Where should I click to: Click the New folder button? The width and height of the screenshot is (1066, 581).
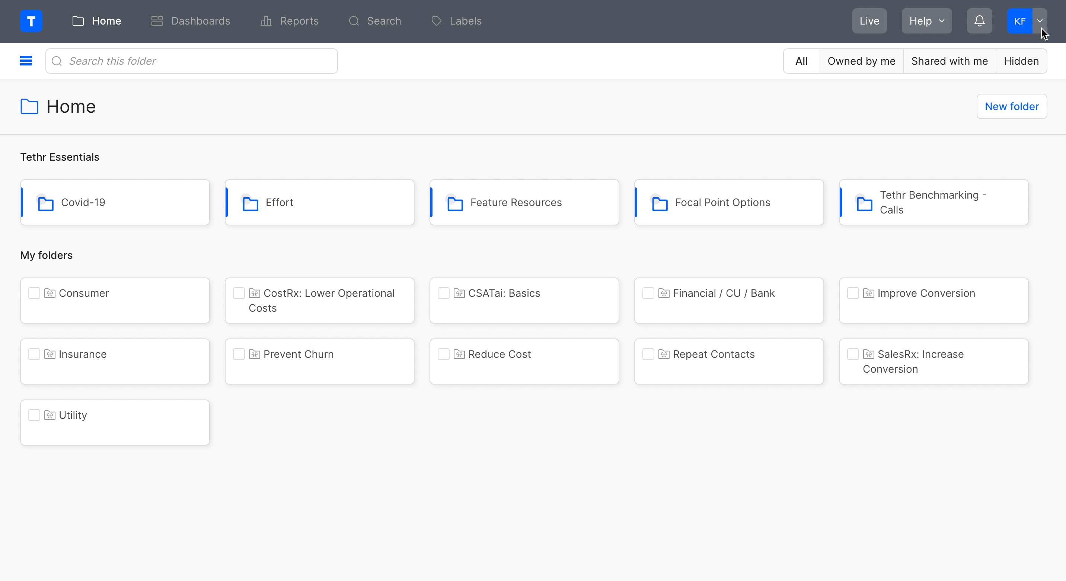coord(1011,106)
